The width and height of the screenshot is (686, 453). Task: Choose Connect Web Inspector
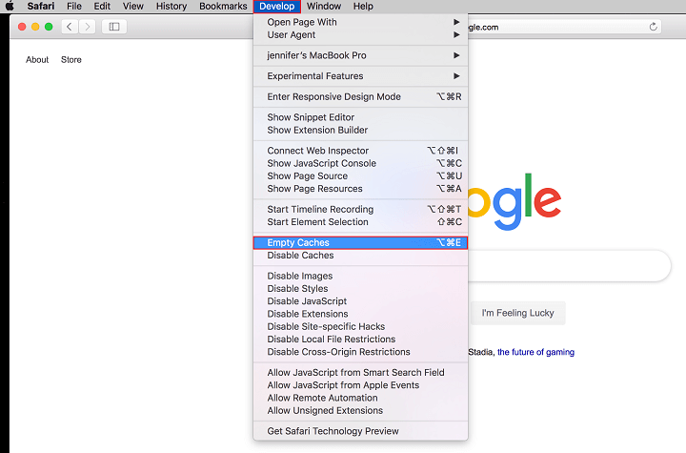coord(360,151)
